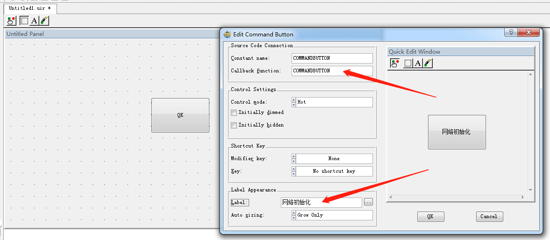Select the editing selection tool in main toolbar

coord(24,21)
